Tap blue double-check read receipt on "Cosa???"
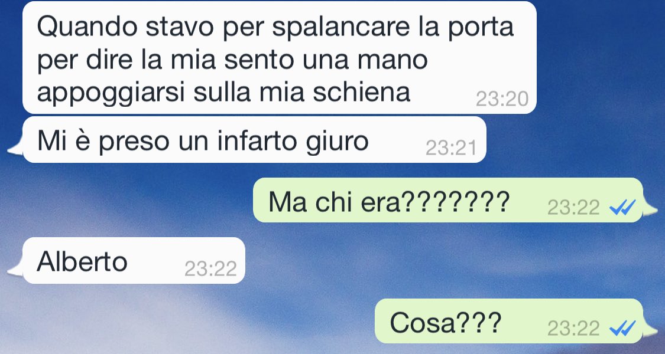 pyautogui.click(x=622, y=328)
